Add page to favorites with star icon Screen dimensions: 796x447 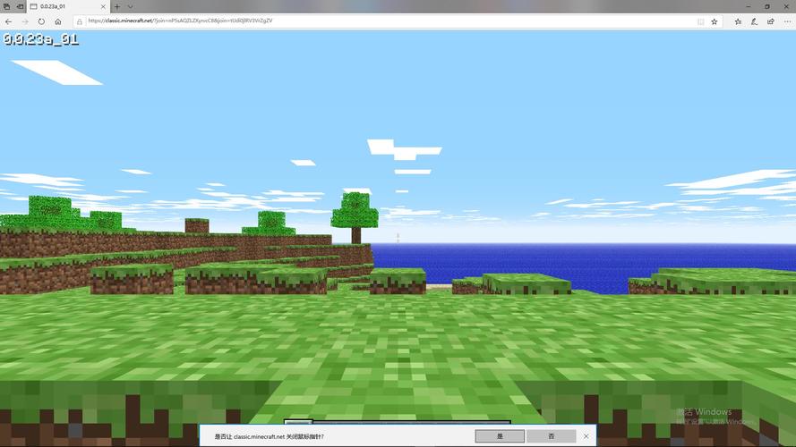point(714,21)
